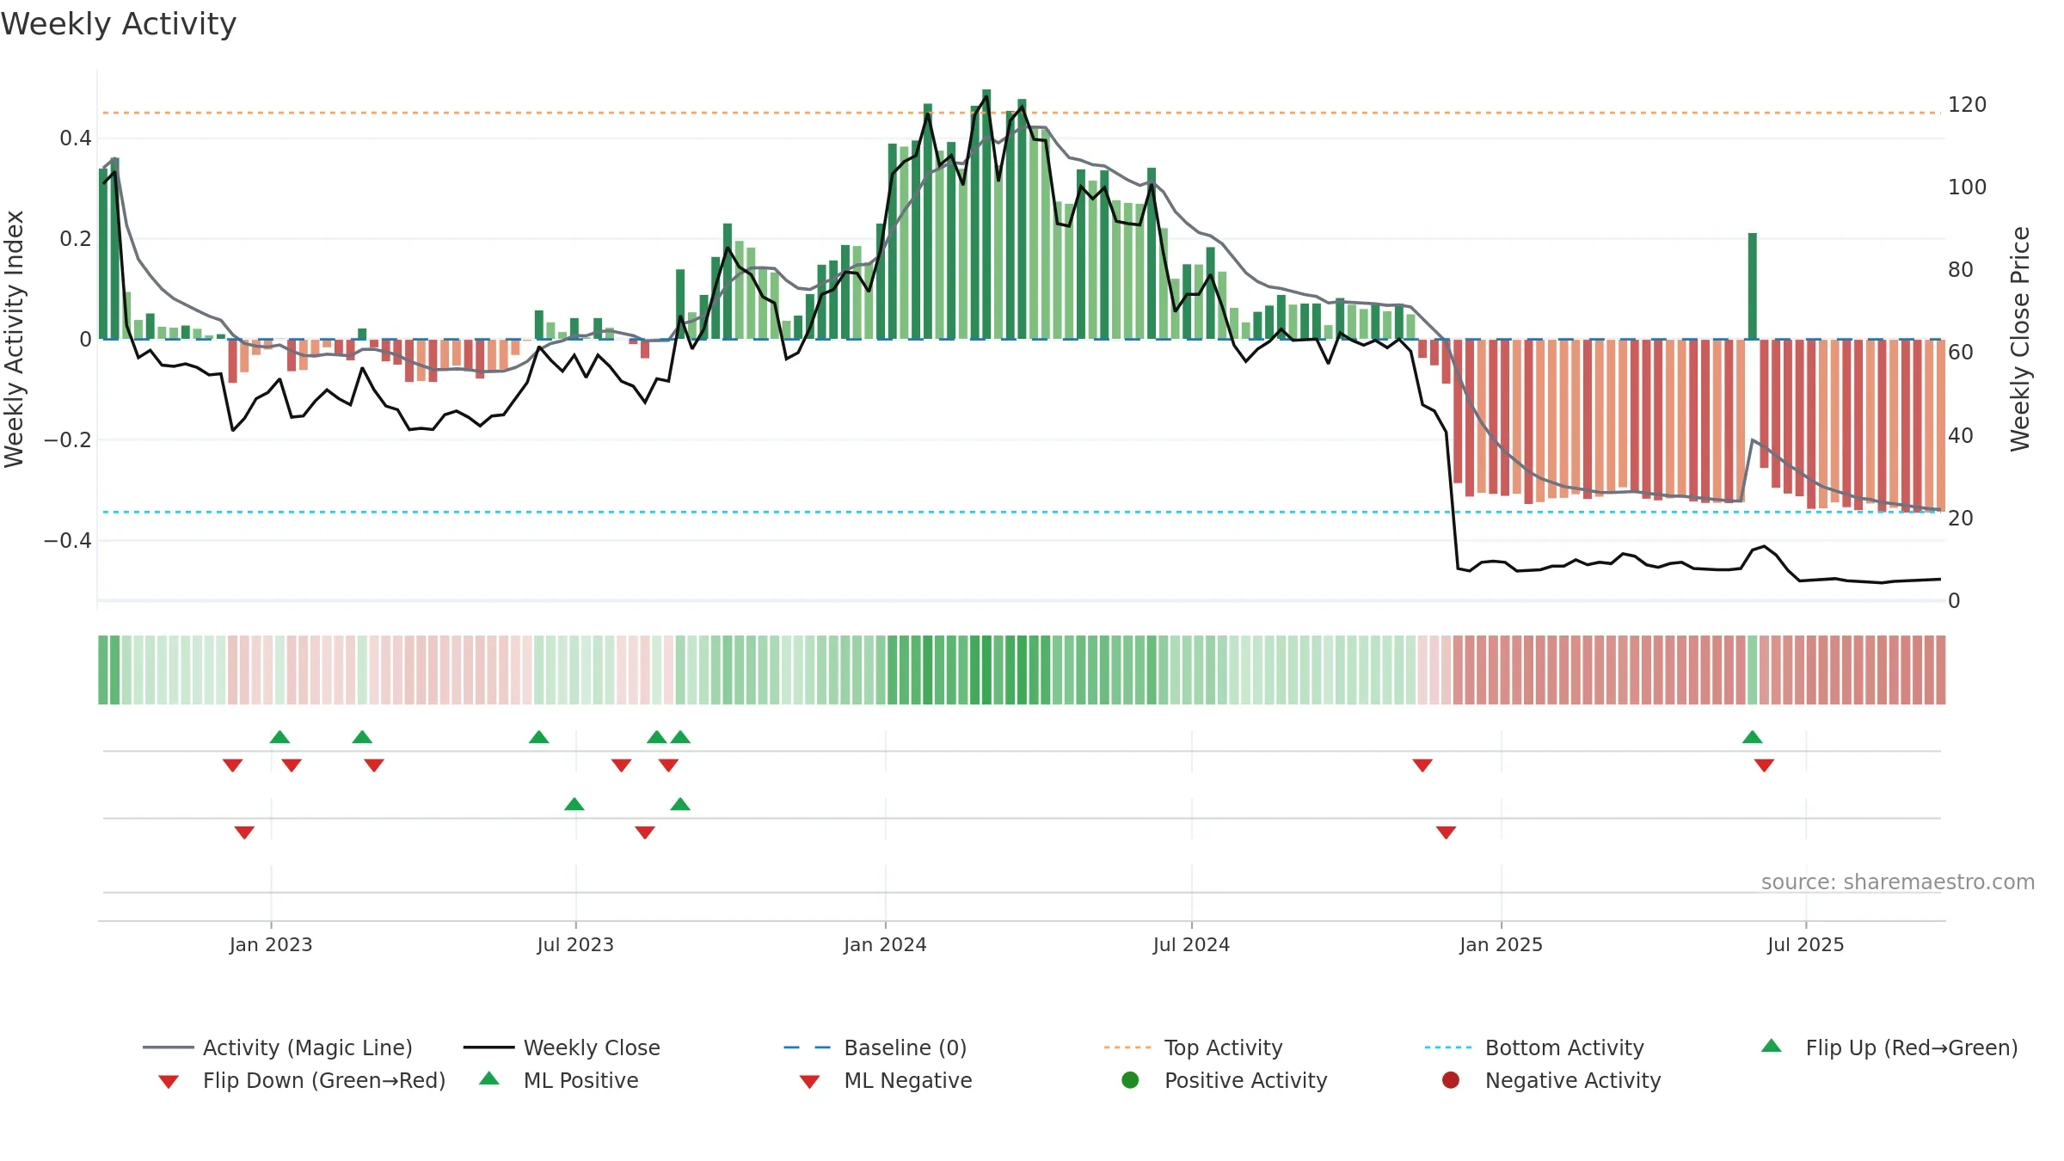The width and height of the screenshot is (2064, 1161).
Task: Click the Jul 2025 x-axis label
Action: click(x=1806, y=944)
